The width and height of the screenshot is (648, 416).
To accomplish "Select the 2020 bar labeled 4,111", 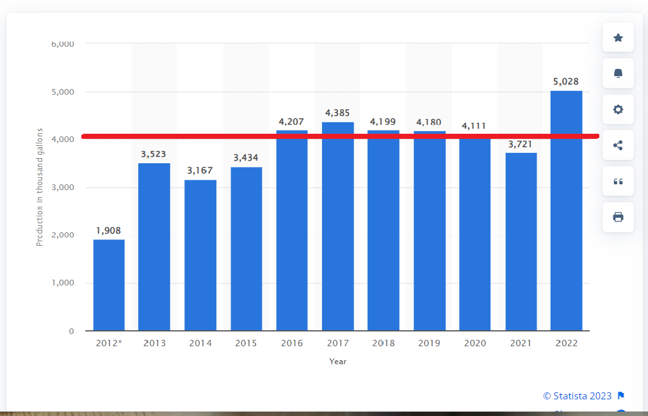I will point(475,235).
